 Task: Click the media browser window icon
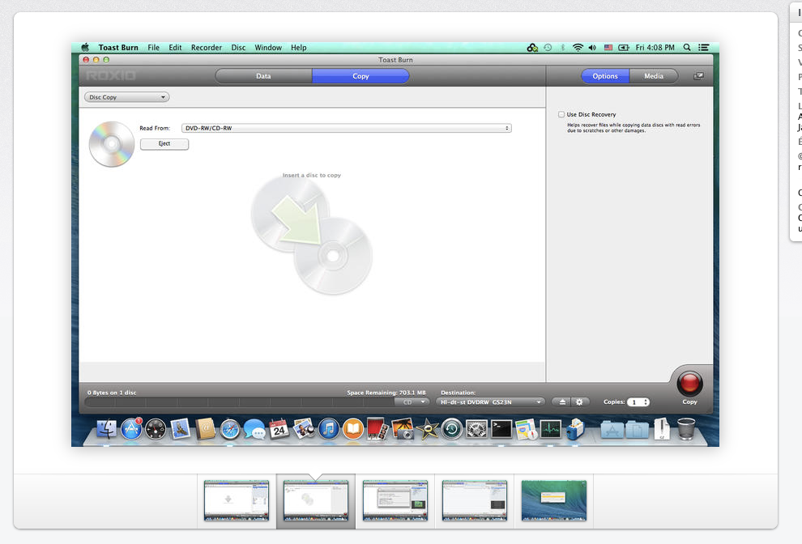(698, 76)
